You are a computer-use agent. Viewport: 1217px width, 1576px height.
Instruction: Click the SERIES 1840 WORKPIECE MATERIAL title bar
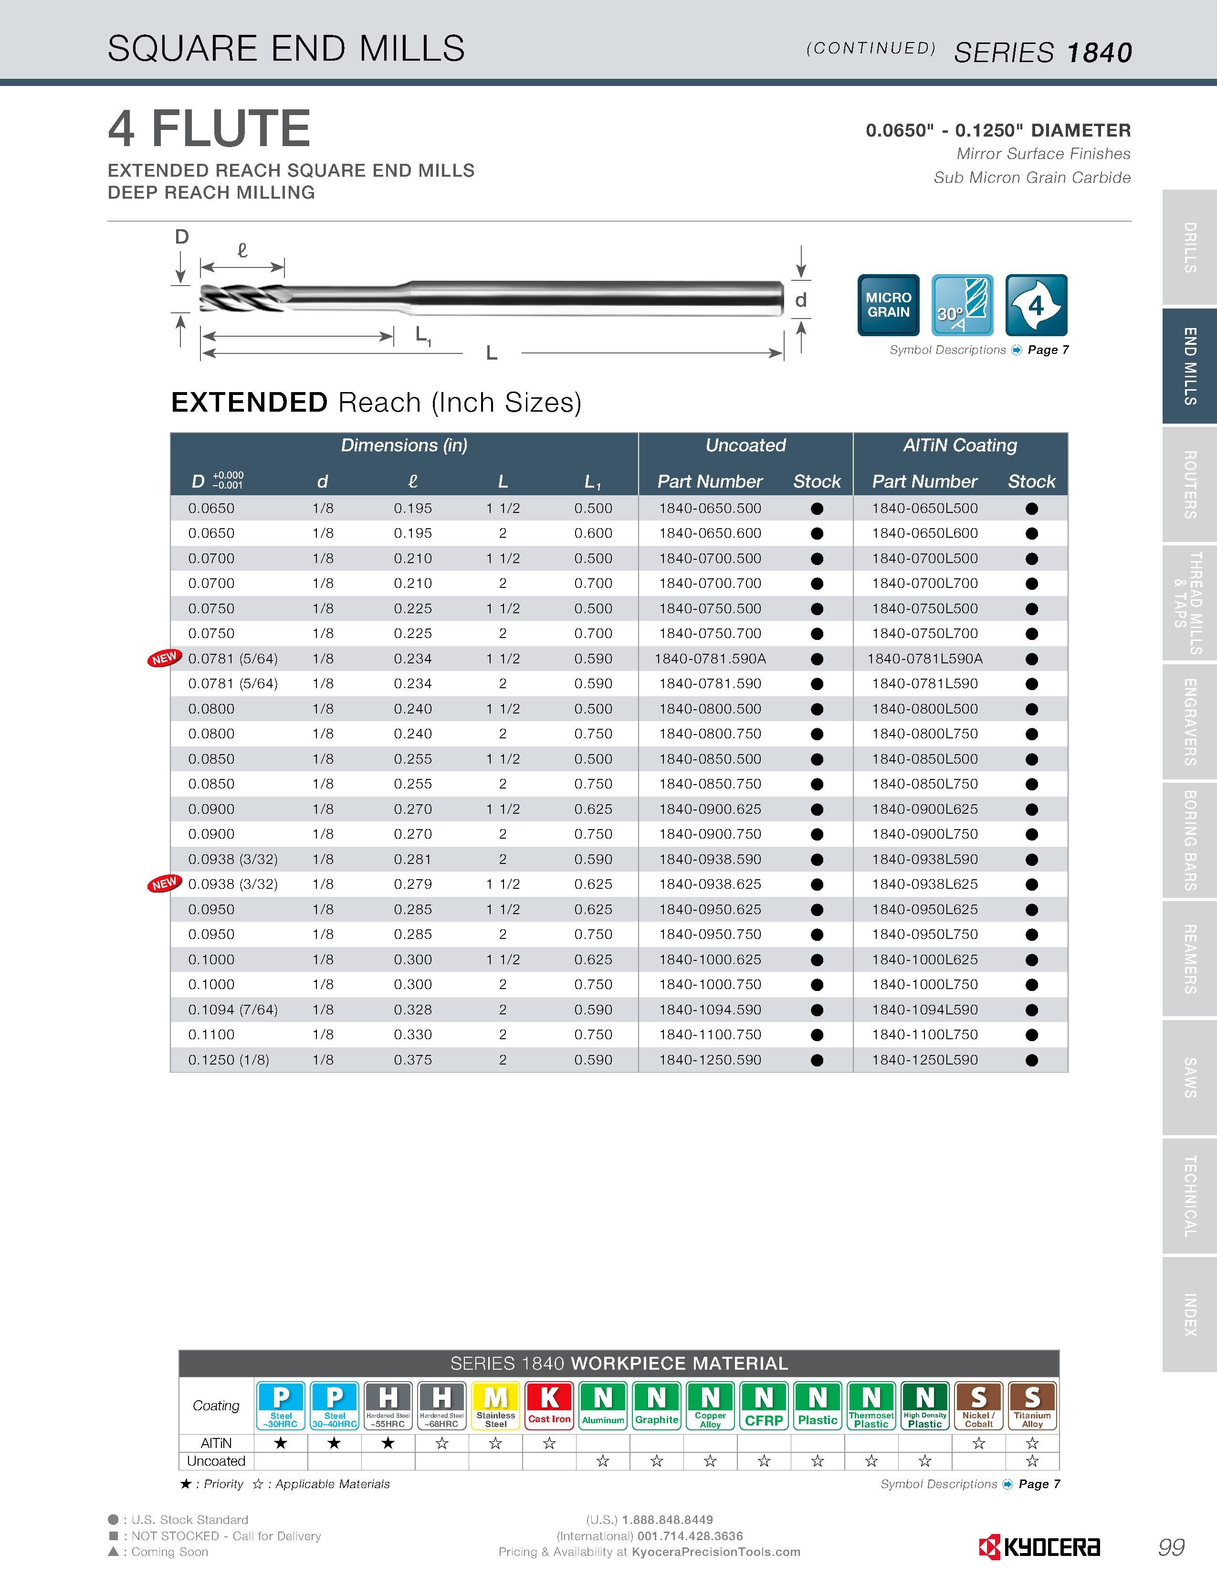click(619, 1363)
